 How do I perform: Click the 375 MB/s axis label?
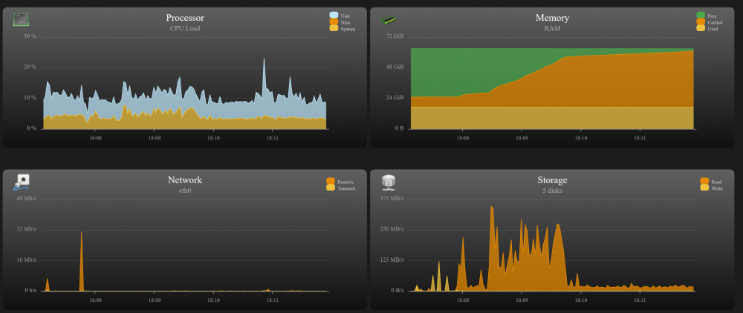click(x=392, y=199)
